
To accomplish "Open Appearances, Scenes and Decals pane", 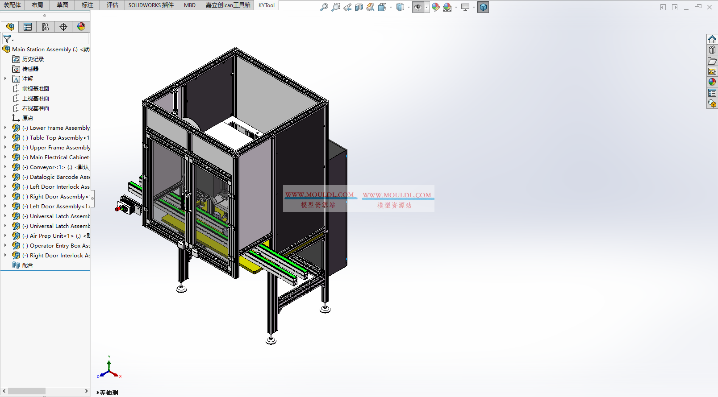I will [x=712, y=82].
